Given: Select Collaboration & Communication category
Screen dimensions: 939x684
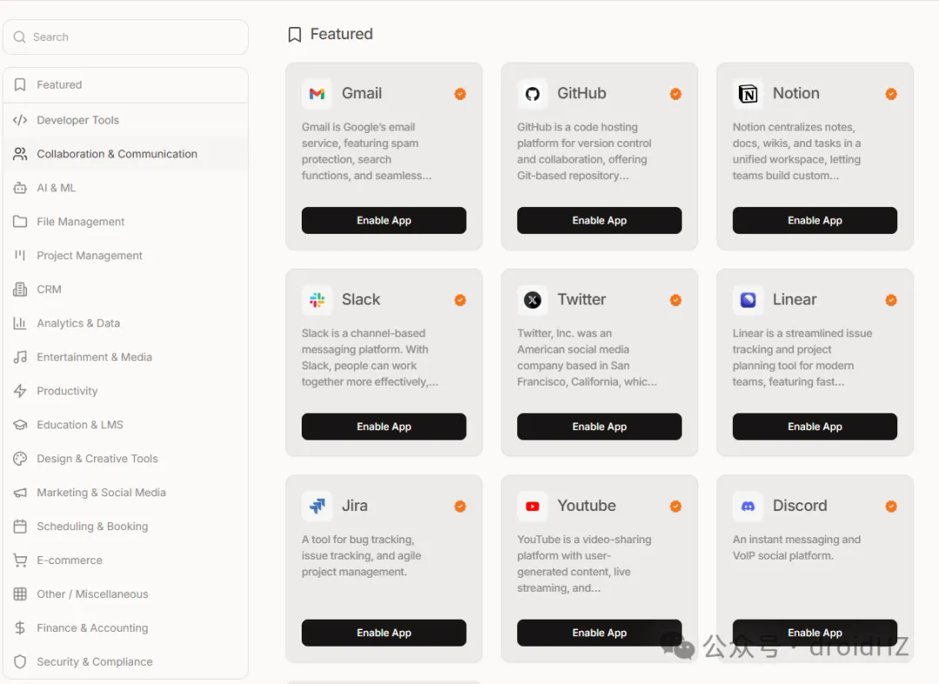Looking at the screenshot, I should pos(117,154).
